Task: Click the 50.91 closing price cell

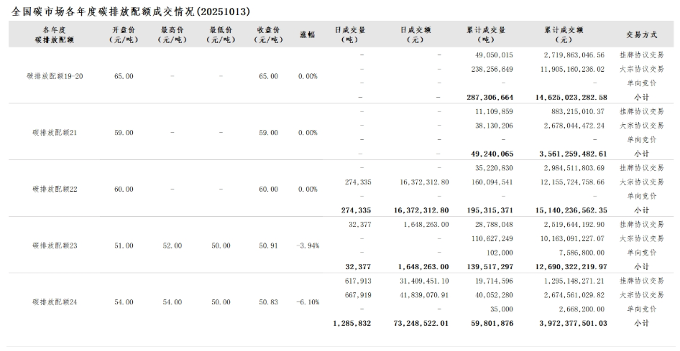Action: pos(267,245)
